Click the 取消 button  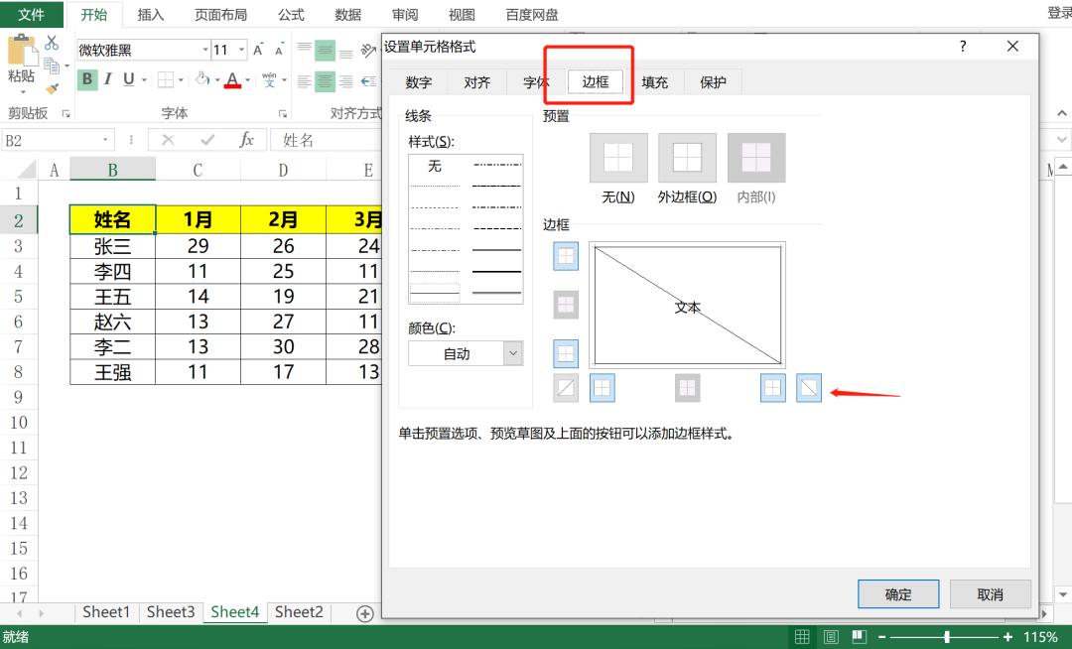pos(990,593)
